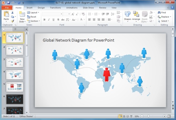Click the "Office Theme" status entry
This screenshot has width=176, height=120.
click(x=26, y=116)
